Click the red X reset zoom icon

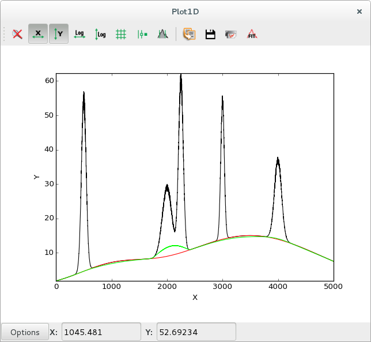click(17, 34)
